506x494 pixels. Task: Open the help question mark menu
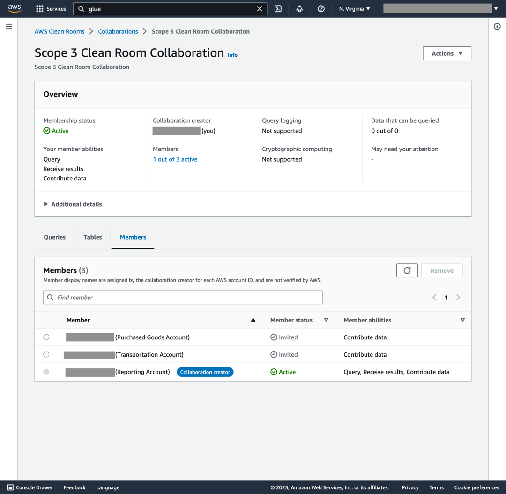click(321, 8)
